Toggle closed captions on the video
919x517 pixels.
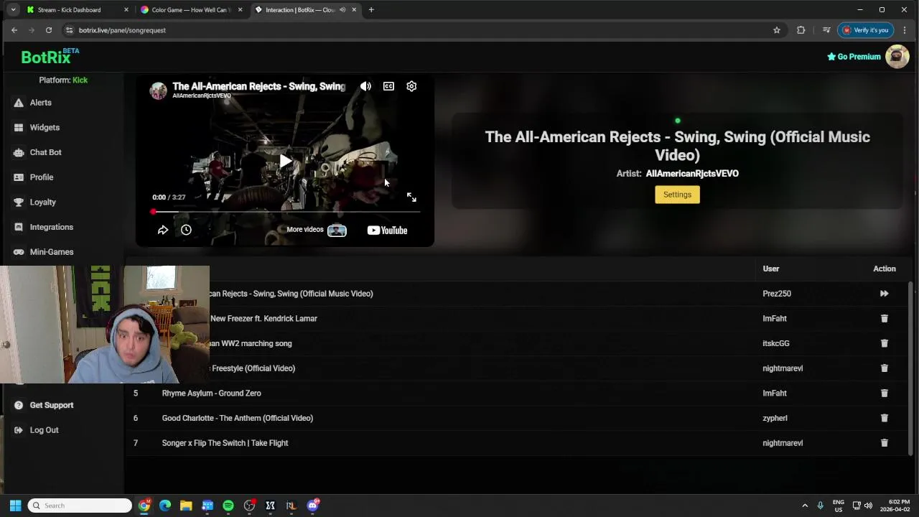click(388, 86)
